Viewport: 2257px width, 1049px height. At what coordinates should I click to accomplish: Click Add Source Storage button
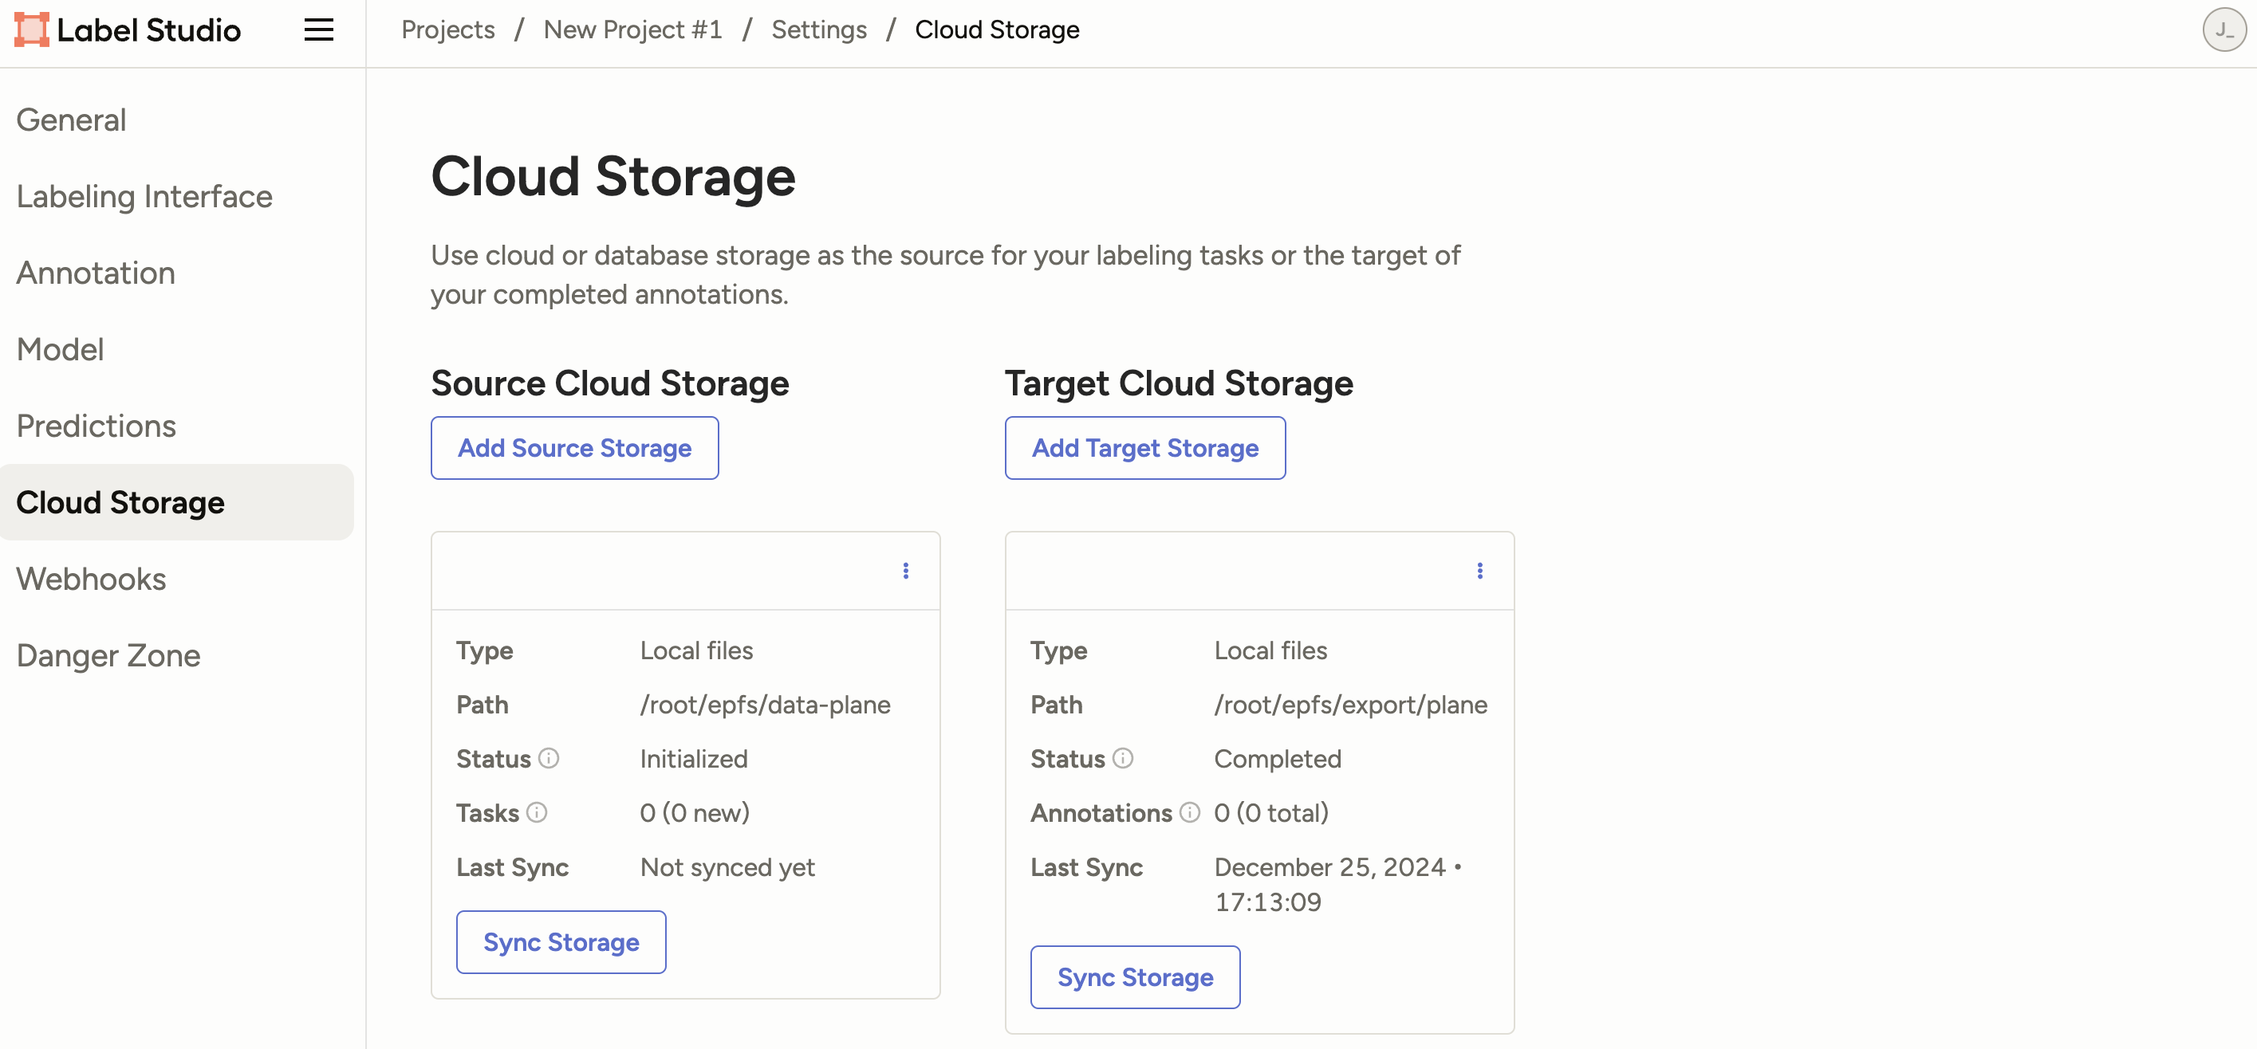[575, 448]
